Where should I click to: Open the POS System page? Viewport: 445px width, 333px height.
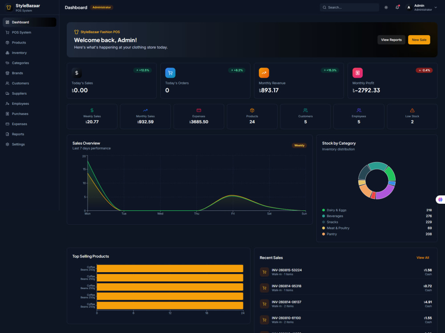click(x=29, y=32)
